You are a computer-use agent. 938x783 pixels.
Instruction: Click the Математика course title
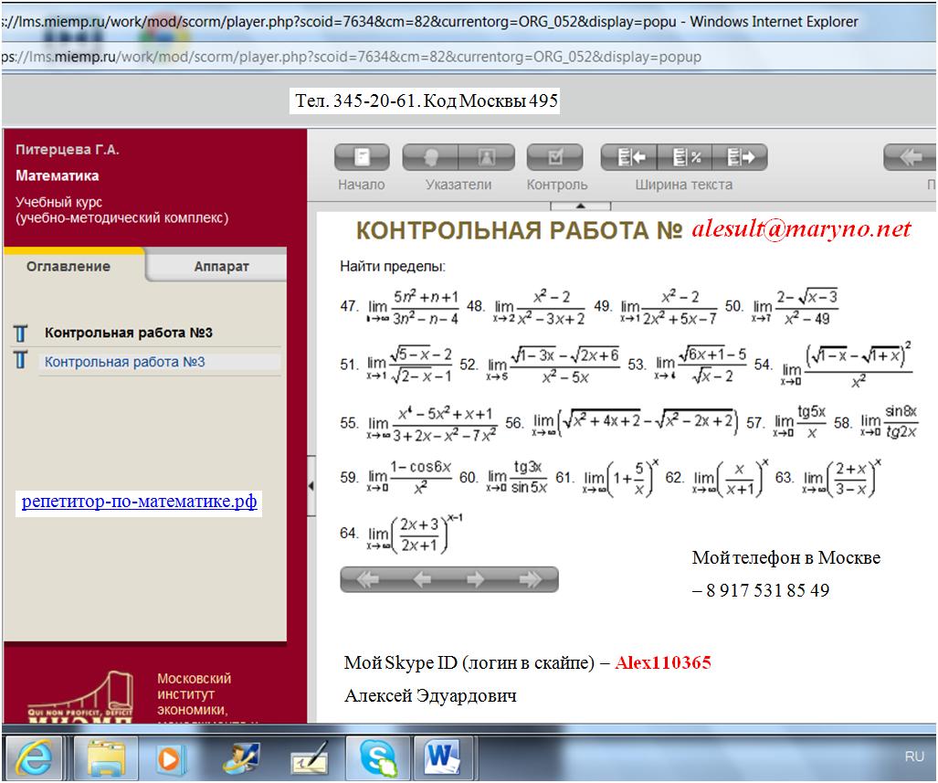tap(58, 176)
